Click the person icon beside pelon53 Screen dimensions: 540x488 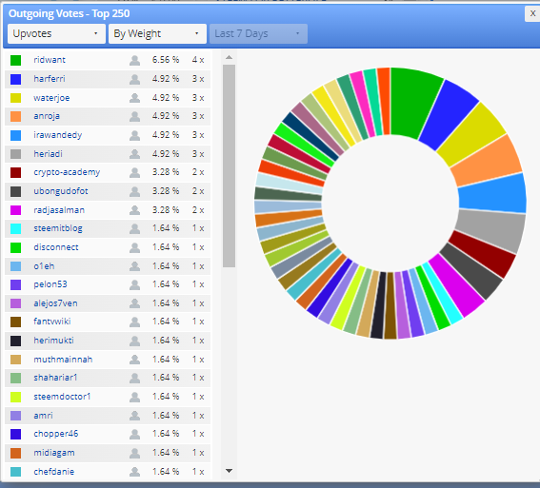[134, 284]
